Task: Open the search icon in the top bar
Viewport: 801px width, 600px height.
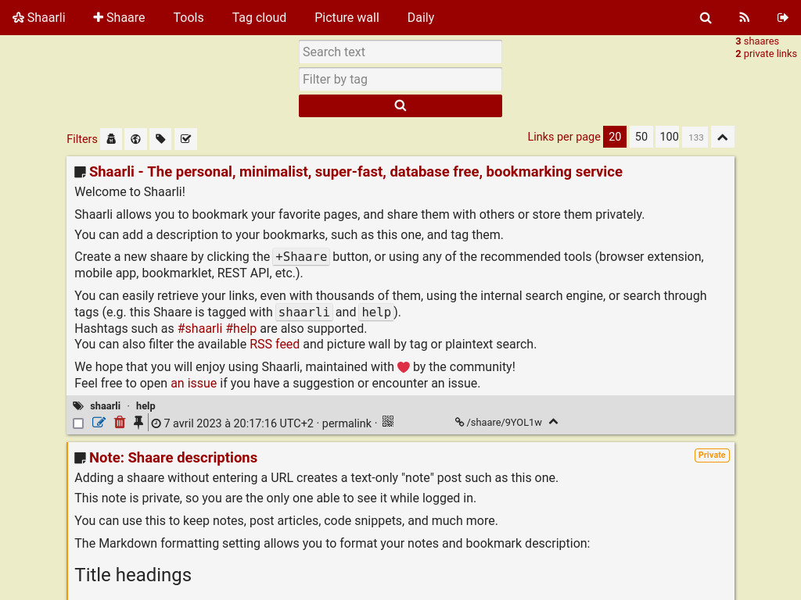Action: click(706, 18)
